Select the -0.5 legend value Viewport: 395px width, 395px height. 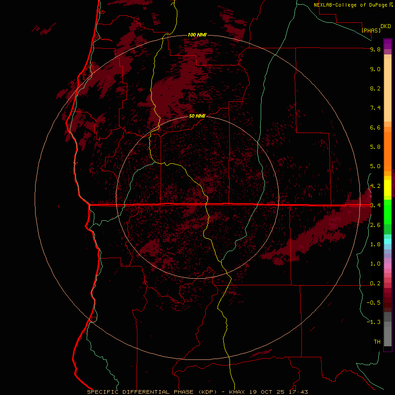pos(373,303)
